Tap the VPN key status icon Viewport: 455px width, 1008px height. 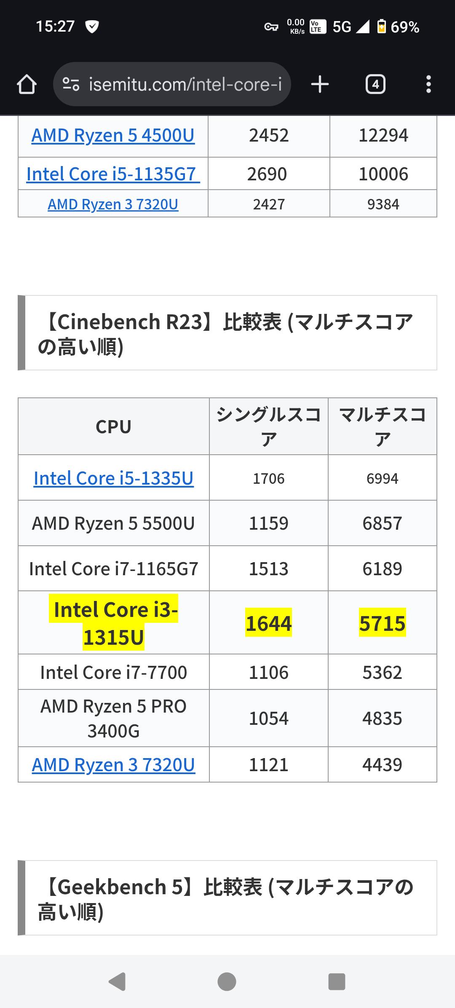[x=271, y=27]
